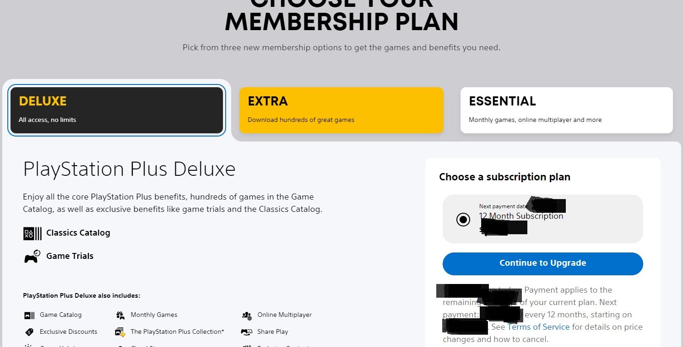Viewport: 683px width, 347px height.
Task: Click the Game Trials label
Action: tap(70, 256)
